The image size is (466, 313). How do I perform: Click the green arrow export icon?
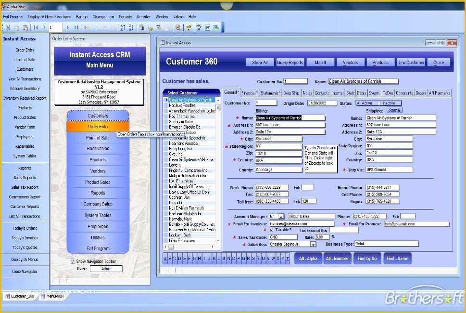pyautogui.click(x=216, y=27)
